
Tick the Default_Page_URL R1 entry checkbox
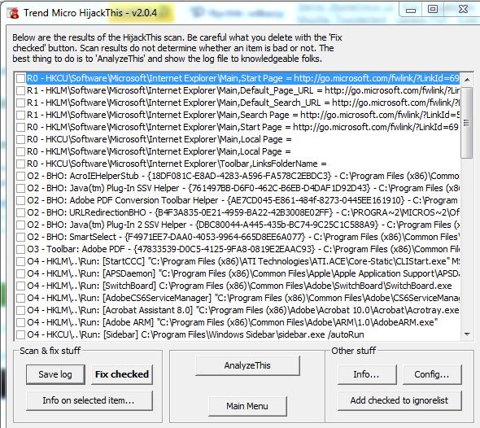(x=20, y=90)
